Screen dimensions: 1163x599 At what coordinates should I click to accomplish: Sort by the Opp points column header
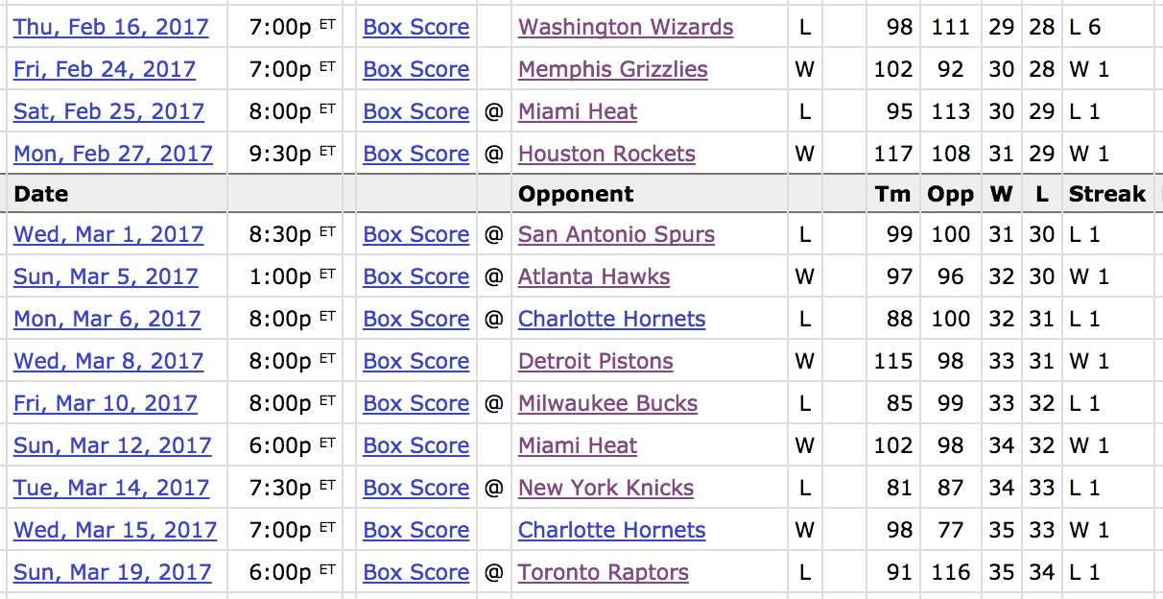coord(950,194)
